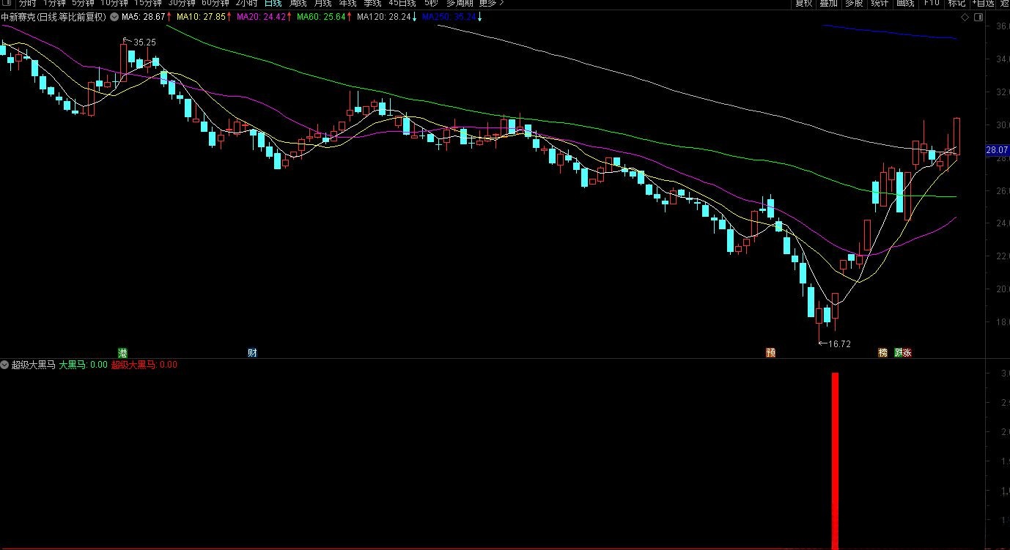The width and height of the screenshot is (1010, 550).
Task: Click the diamond icon above the price axis
Action: [965, 17]
